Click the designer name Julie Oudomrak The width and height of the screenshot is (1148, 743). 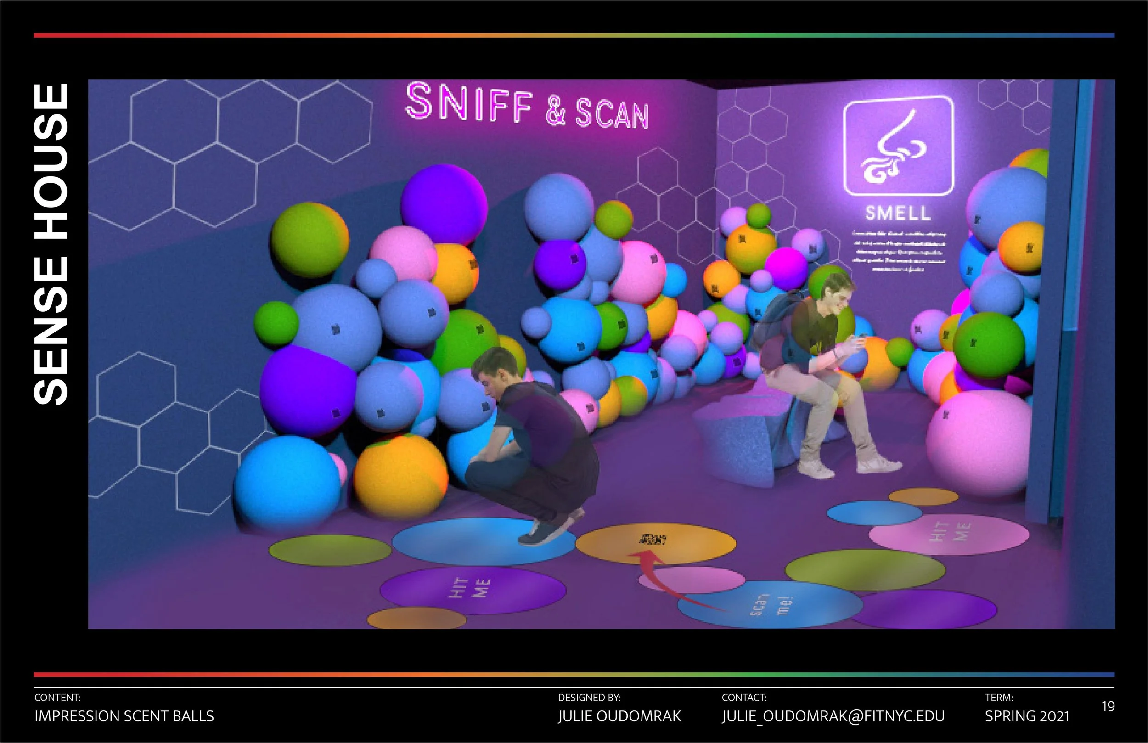[x=619, y=716]
